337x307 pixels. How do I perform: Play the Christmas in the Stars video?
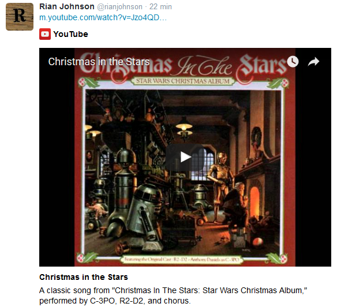point(185,157)
